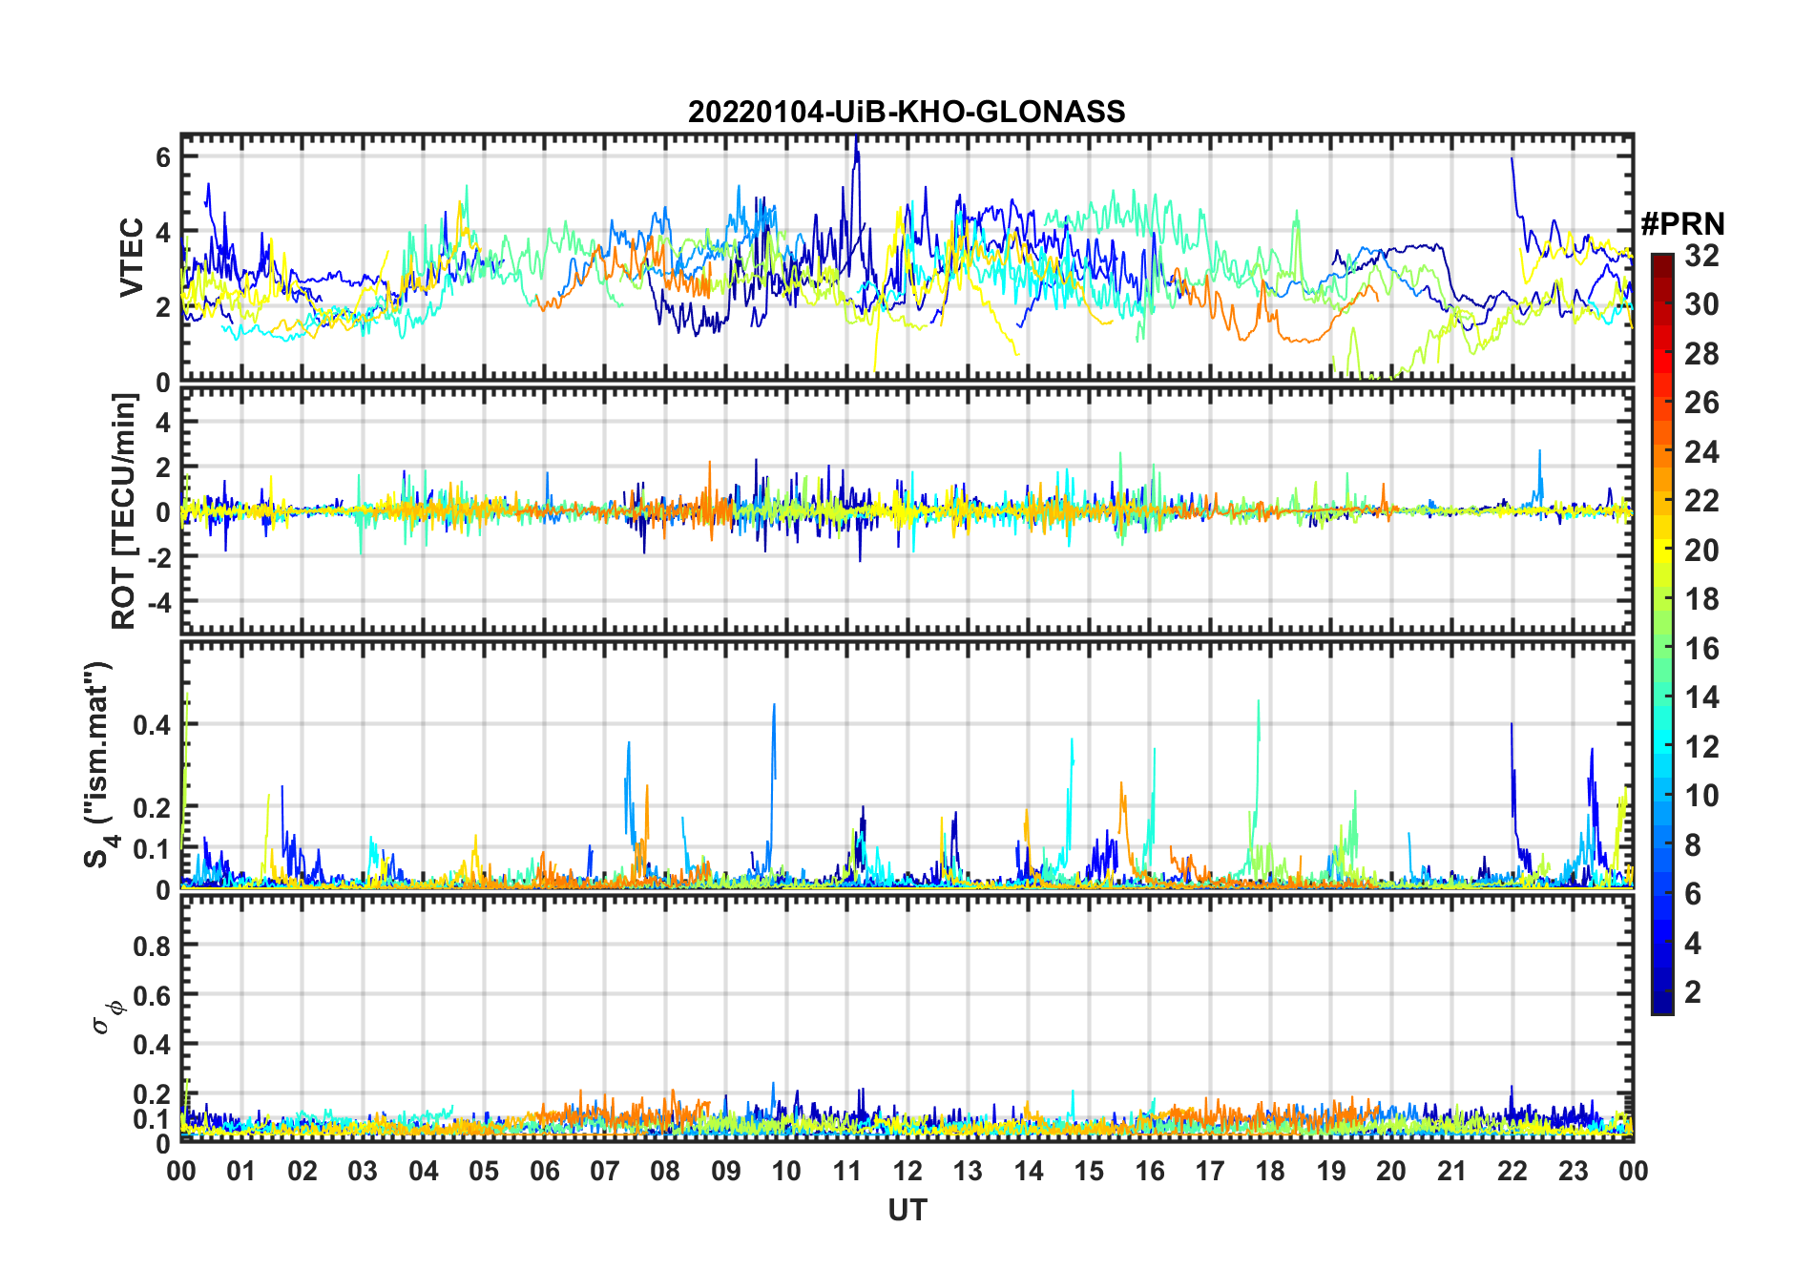Click x-axis tick label 06
The image size is (1815, 1269).
[x=544, y=1171]
